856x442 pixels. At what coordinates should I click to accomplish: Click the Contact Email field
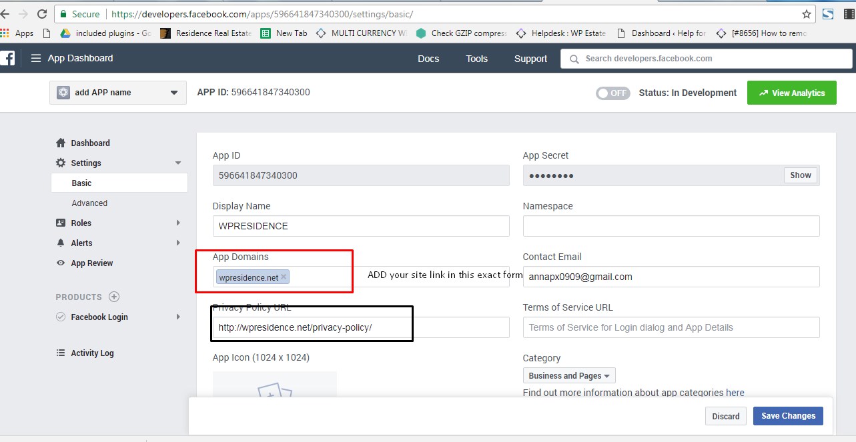click(671, 277)
